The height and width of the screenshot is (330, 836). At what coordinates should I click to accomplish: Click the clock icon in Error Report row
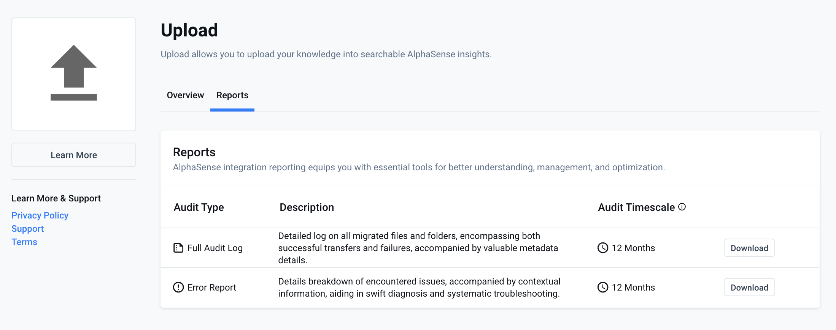(x=603, y=287)
